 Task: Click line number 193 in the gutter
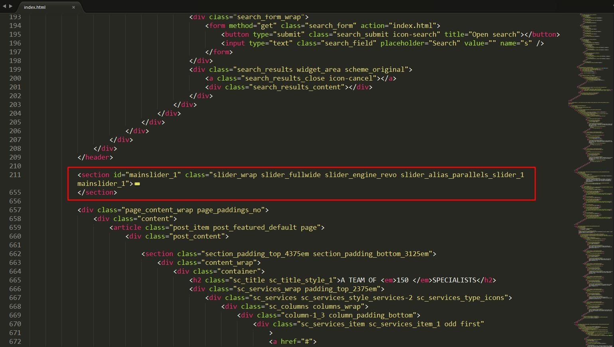click(x=15, y=17)
